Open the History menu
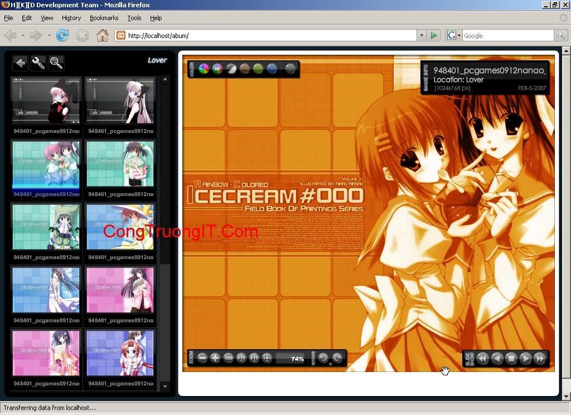The height and width of the screenshot is (415, 571). click(x=71, y=18)
